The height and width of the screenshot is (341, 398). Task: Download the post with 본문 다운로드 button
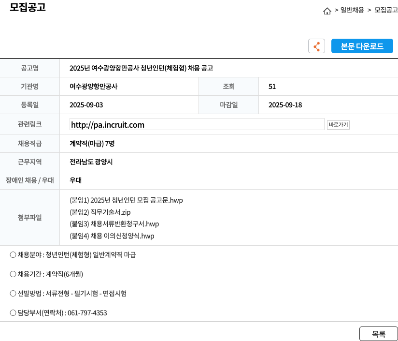tap(362, 46)
